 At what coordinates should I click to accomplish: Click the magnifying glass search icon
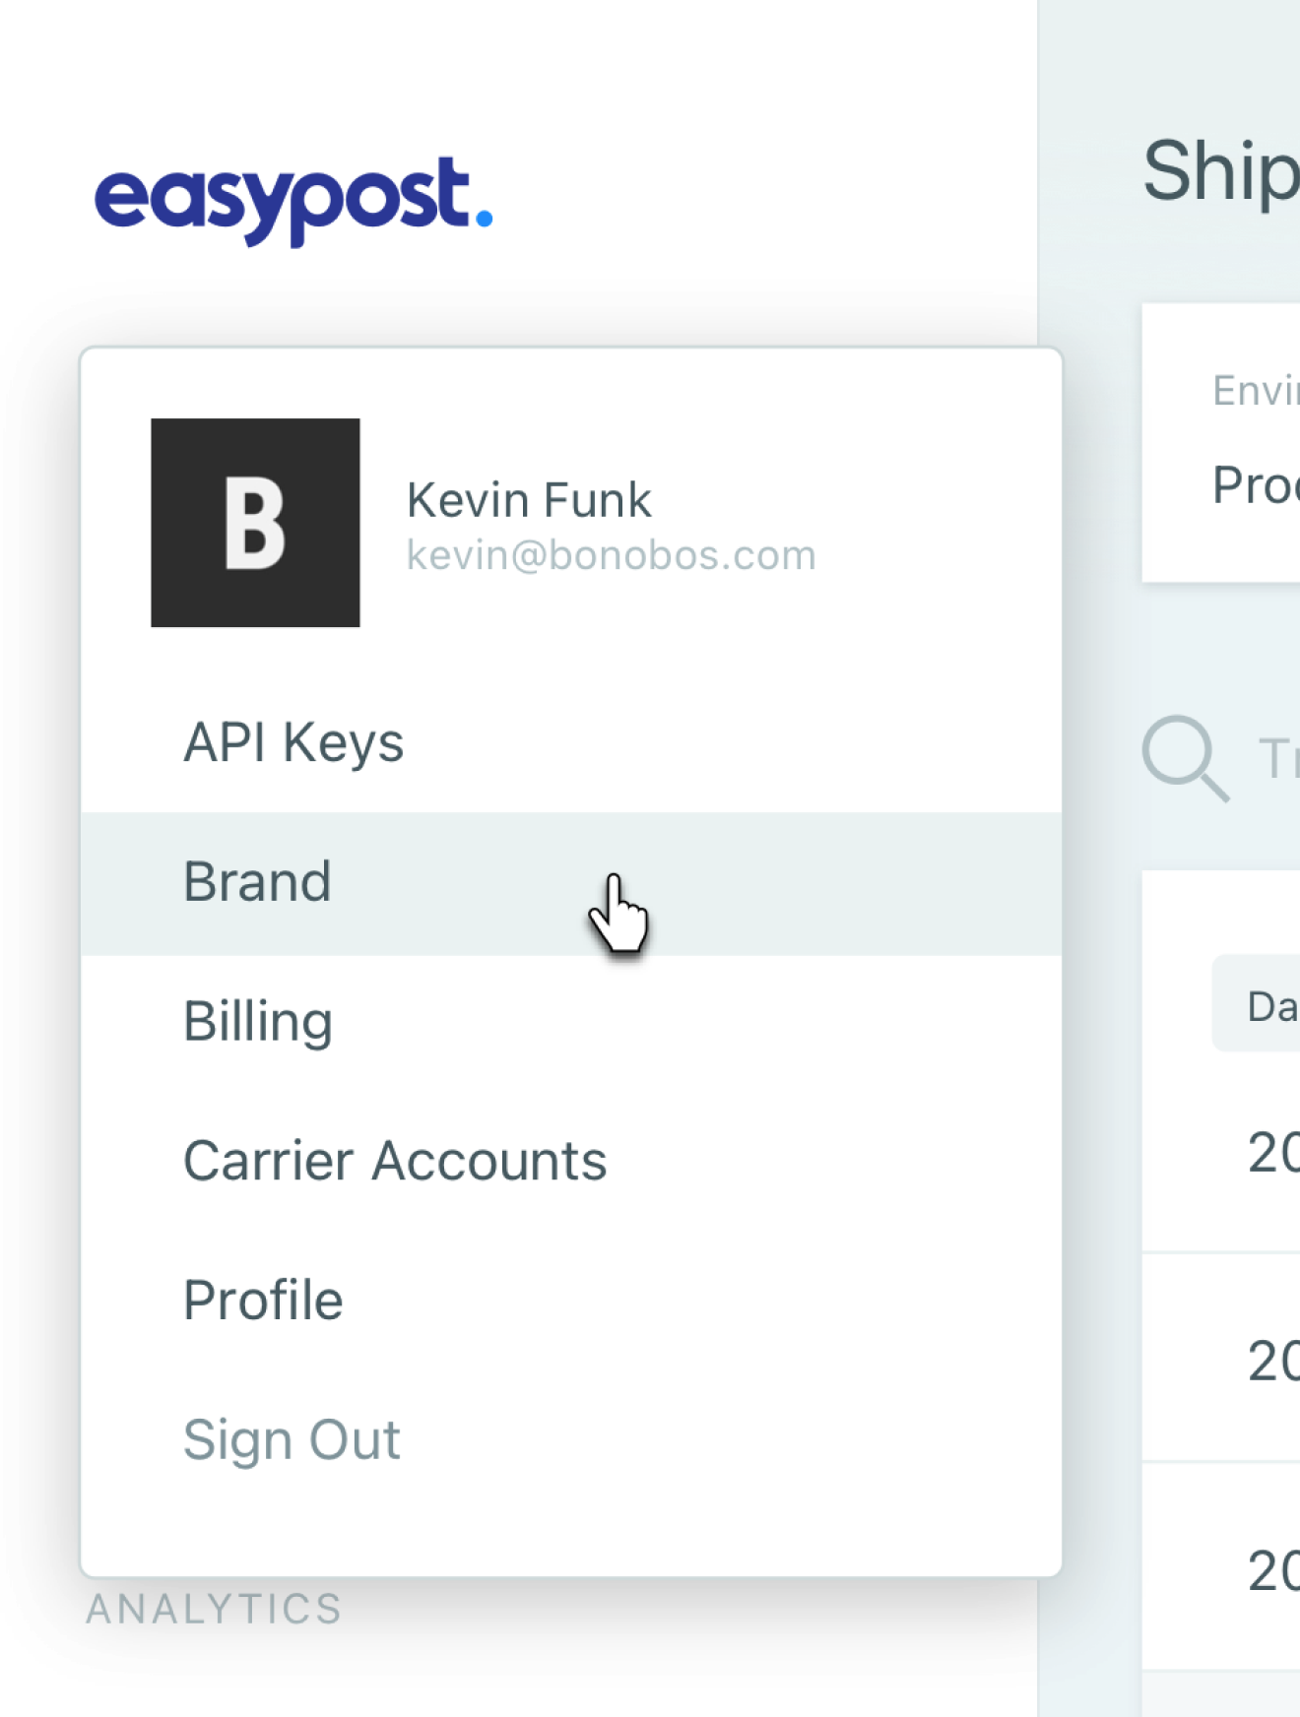tap(1185, 759)
